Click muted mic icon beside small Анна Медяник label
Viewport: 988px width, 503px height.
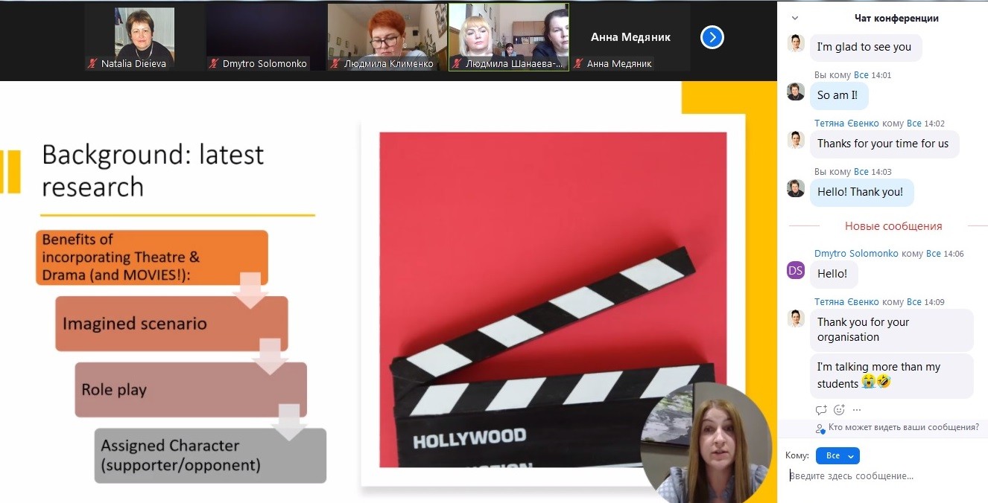(x=578, y=64)
